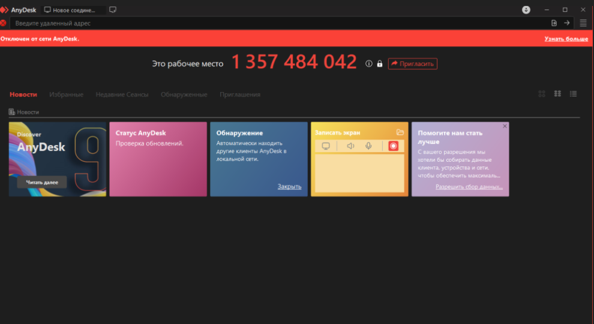Click the AnyDesk logo icon in title bar

coord(4,10)
